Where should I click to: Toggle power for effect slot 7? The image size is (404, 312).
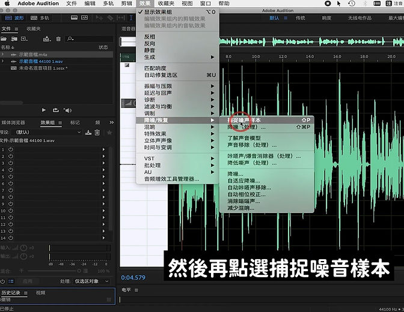[11, 190]
